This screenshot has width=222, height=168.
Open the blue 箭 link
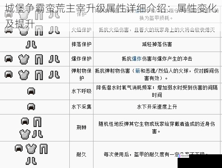click(137, 71)
